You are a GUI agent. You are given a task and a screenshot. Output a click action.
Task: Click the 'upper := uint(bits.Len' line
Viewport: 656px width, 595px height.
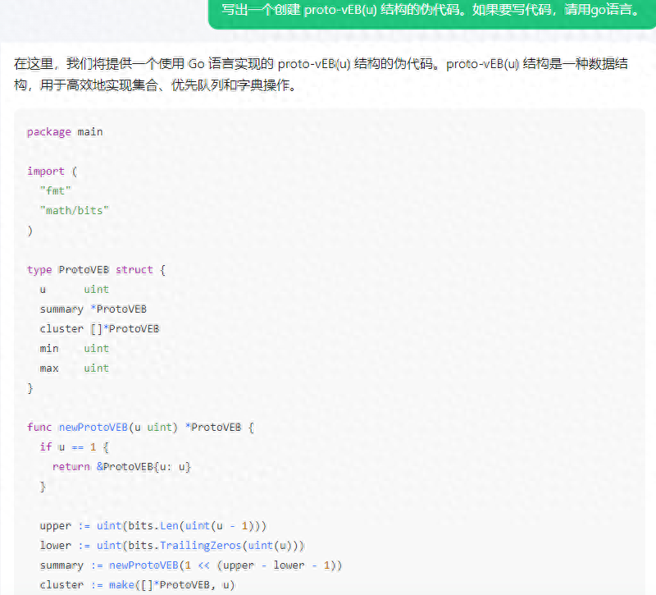coord(153,525)
